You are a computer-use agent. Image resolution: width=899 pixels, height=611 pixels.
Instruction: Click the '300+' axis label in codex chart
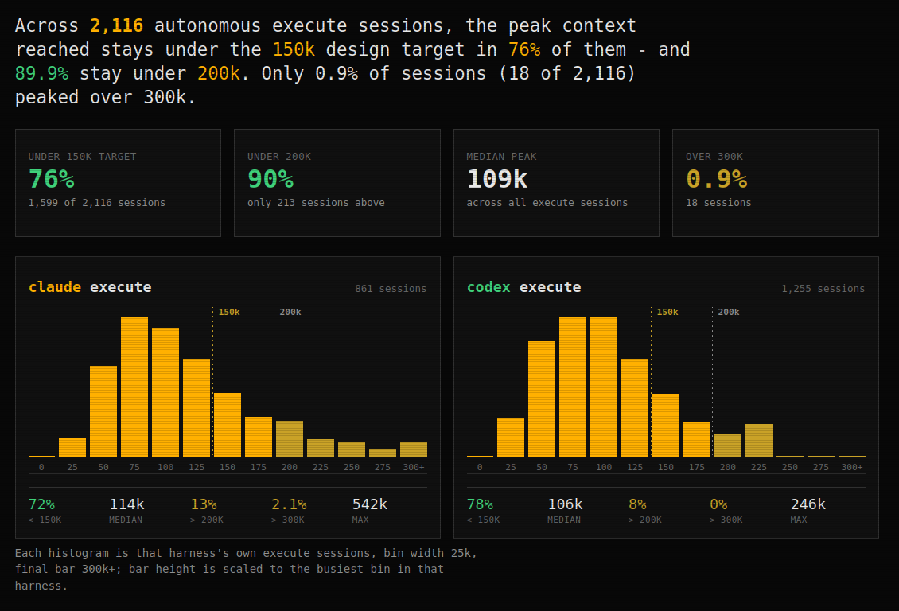(851, 467)
